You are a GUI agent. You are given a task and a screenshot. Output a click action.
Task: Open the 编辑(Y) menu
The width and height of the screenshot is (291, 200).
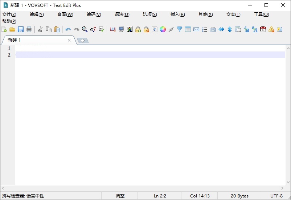pos(37,14)
